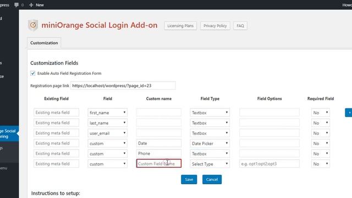
Task: Click Field Options input with opt1 placeholder
Action: (x=269, y=164)
